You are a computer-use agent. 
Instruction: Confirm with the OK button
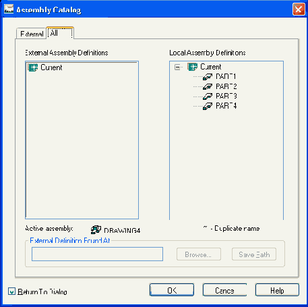[172, 290]
